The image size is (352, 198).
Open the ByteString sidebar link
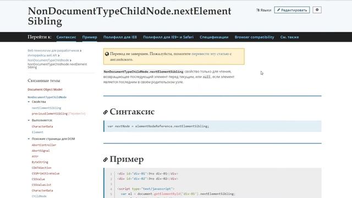(x=40, y=162)
